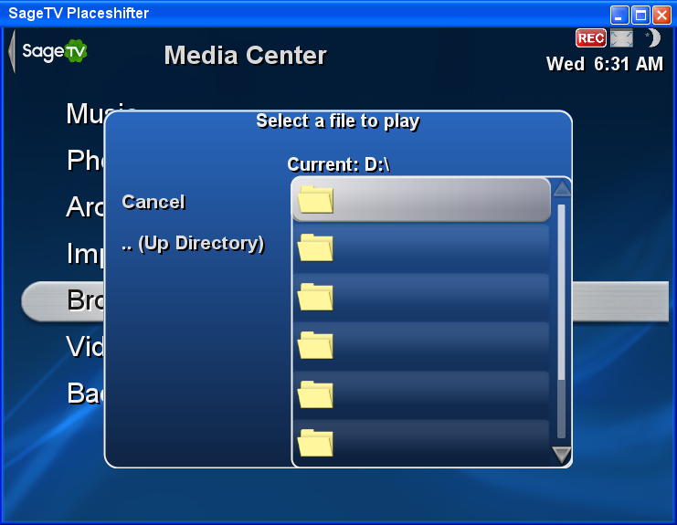Open the third folder in the file list
Image resolution: width=677 pixels, height=525 pixels.
tap(421, 297)
